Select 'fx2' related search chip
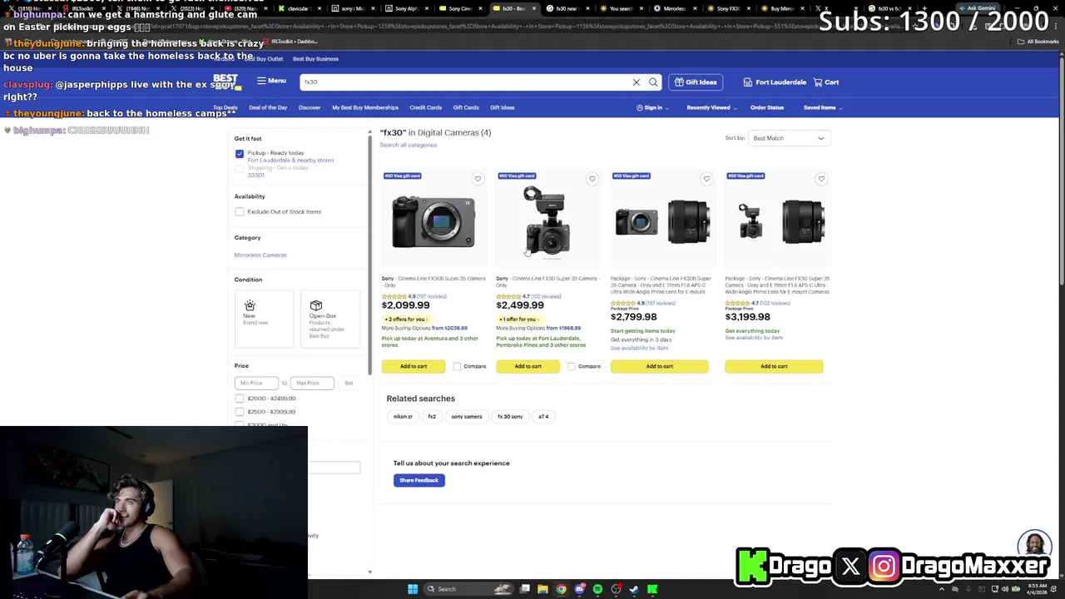Viewport: 1065px width, 599px height. click(432, 417)
